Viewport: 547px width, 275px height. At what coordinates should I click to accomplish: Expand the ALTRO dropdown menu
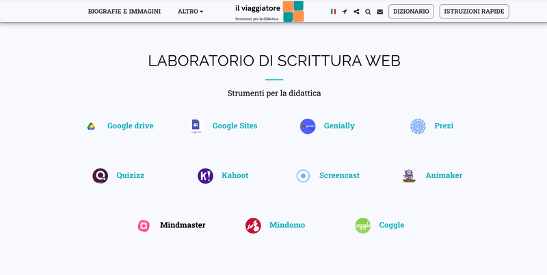(x=190, y=12)
